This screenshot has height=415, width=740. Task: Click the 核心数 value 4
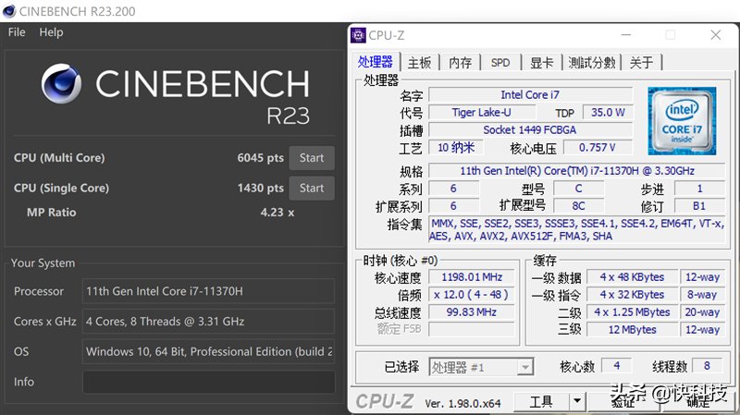tap(617, 365)
